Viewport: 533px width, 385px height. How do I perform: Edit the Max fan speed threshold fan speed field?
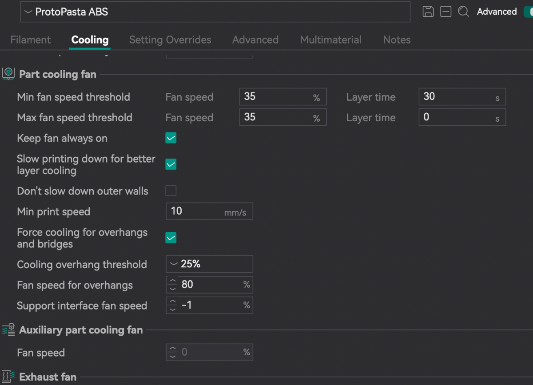283,117
